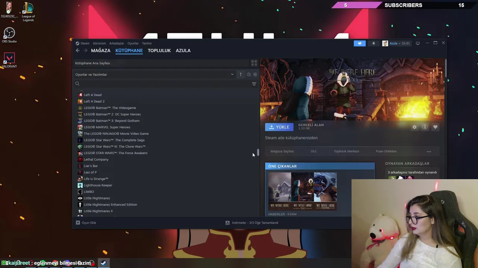Select LEGO MARVEL Super Heroes

107,127
